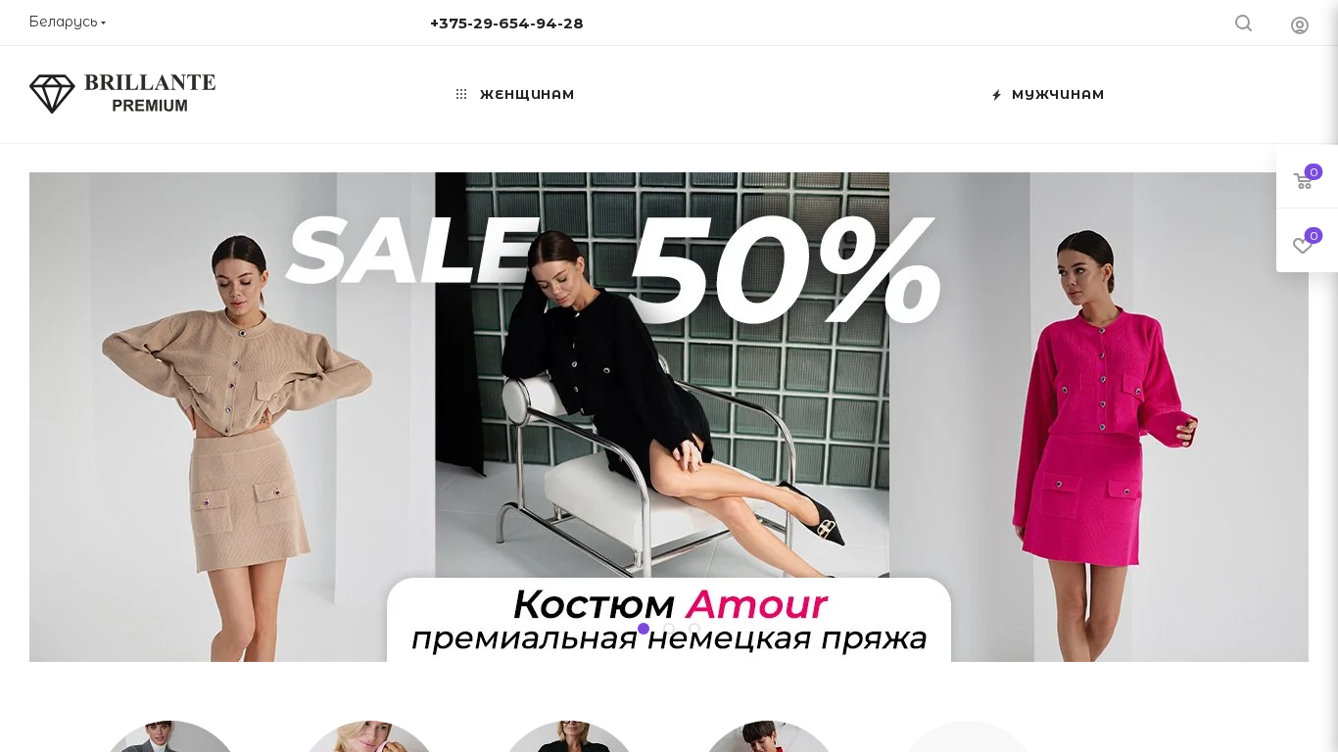Click the cart item count badge
Viewport: 1338px width, 752px height.
click(x=1314, y=172)
